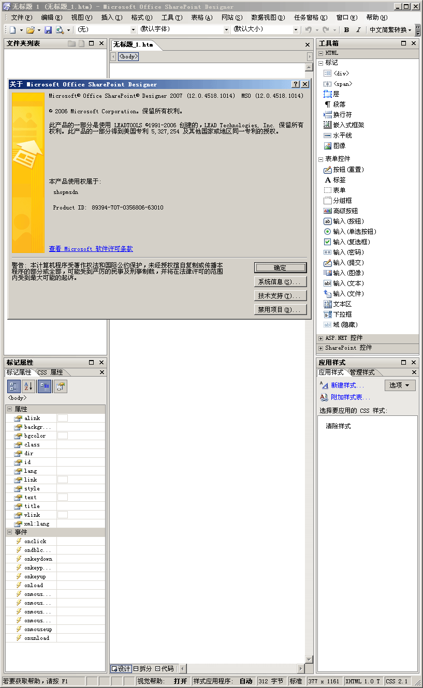Image resolution: width=423 pixels, height=688 pixels.
Task: Toggle 视觉帮助 status in status bar
Action: click(180, 681)
